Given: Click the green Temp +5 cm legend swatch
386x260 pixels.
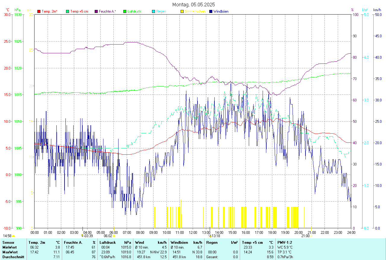Looking at the screenshot, I should (x=67, y=11).
